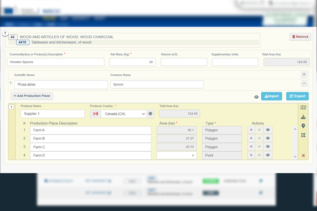Add a new species row with plus
Screen dimensions: 317x211
click(x=304, y=74)
